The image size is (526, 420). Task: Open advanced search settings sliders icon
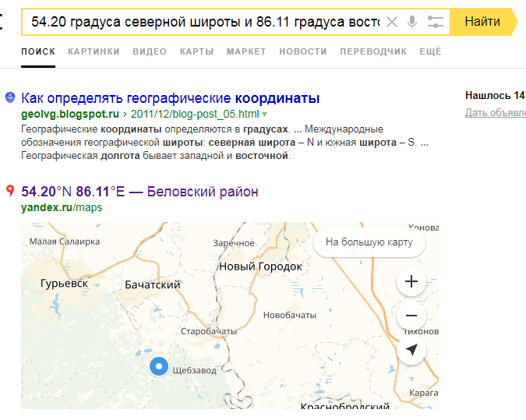[x=435, y=22]
